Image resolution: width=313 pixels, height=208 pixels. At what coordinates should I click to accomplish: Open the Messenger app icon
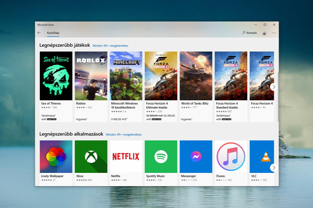tap(196, 156)
